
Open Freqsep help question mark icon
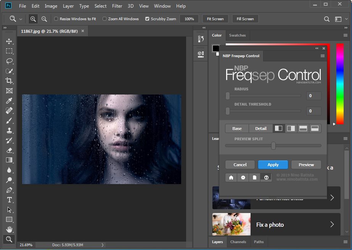(266, 178)
